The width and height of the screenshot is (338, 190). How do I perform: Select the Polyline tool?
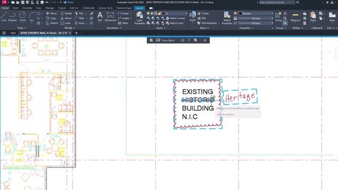click(12, 16)
